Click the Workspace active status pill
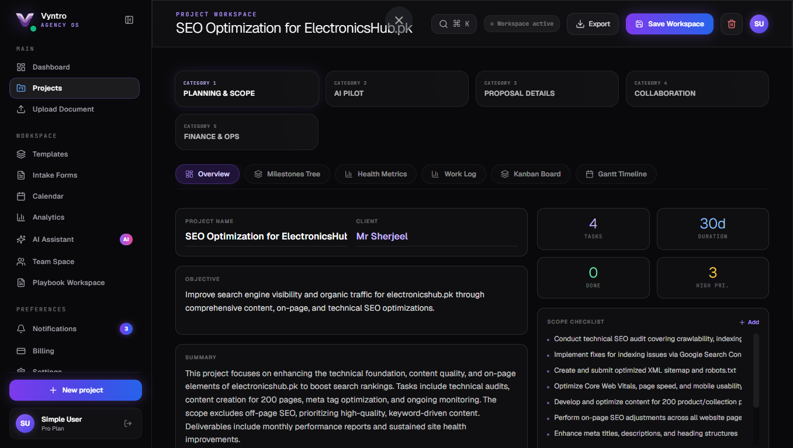 522,24
